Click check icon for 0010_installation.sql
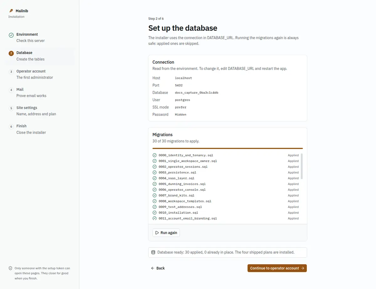Screen dimensions: 376x289 click(154, 213)
